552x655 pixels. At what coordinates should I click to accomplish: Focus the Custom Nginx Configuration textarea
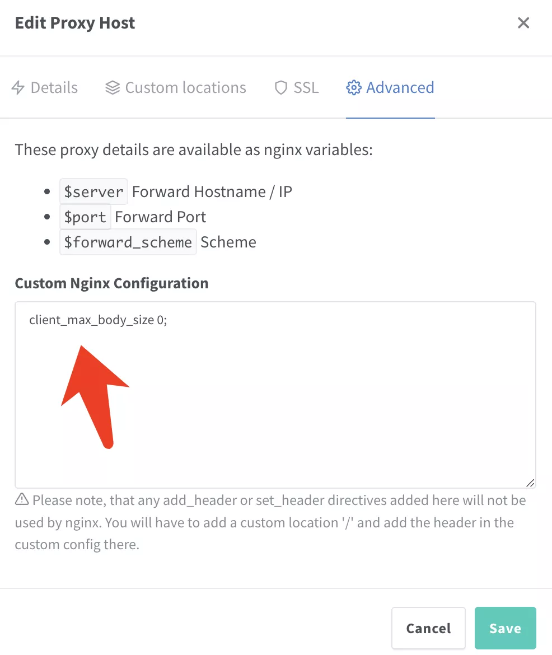point(275,395)
